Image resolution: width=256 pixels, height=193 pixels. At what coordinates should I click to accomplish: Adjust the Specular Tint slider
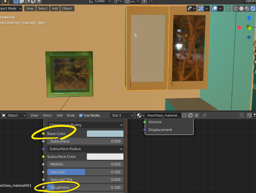point(85,180)
